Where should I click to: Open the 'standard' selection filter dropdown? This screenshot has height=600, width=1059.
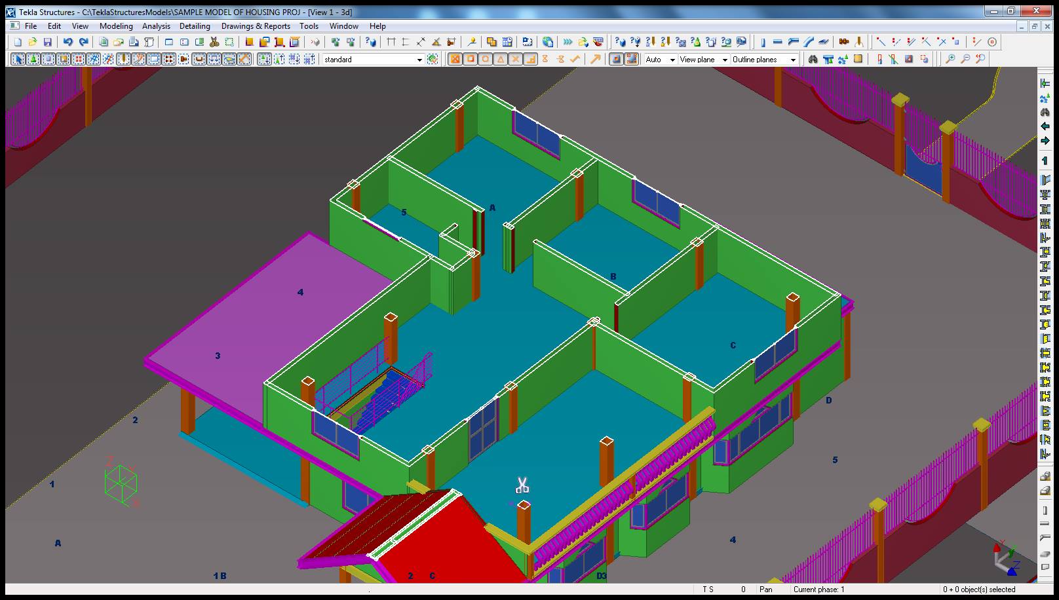click(x=419, y=60)
